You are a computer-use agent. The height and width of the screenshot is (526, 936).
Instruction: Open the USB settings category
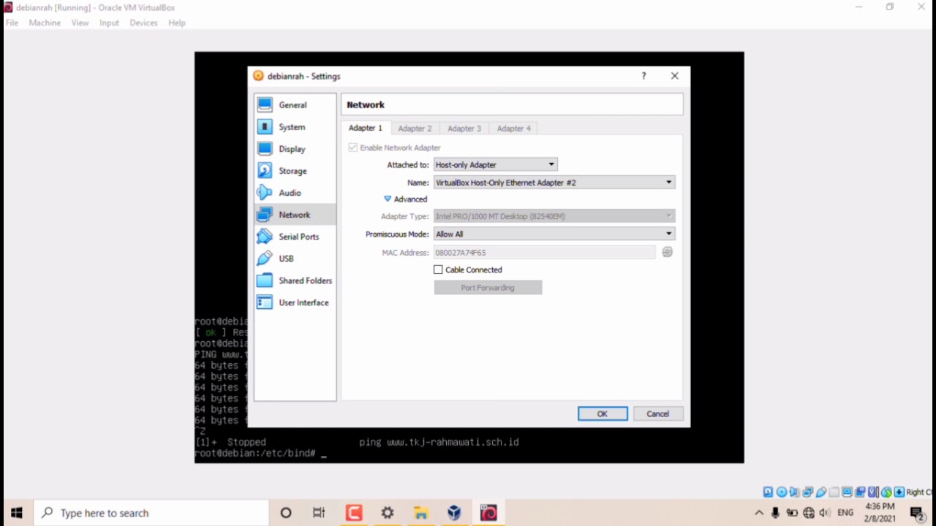pyautogui.click(x=295, y=259)
